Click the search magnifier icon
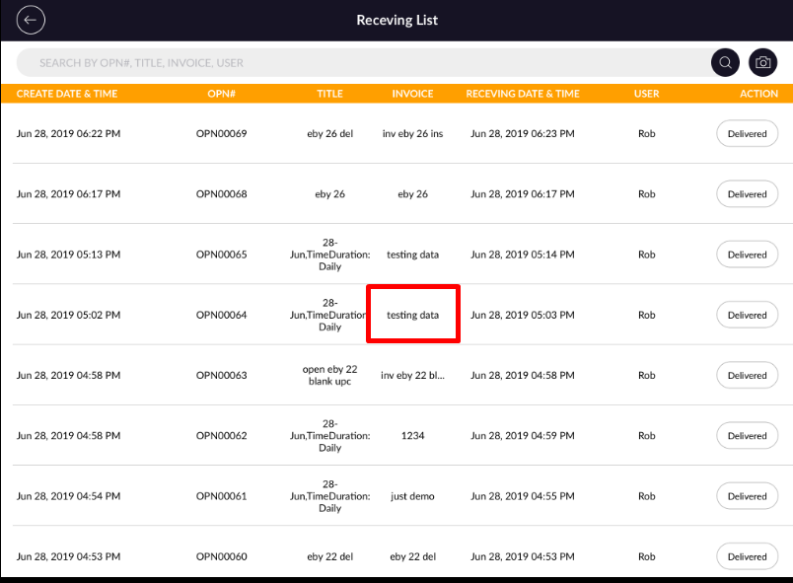The image size is (793, 583). (725, 62)
